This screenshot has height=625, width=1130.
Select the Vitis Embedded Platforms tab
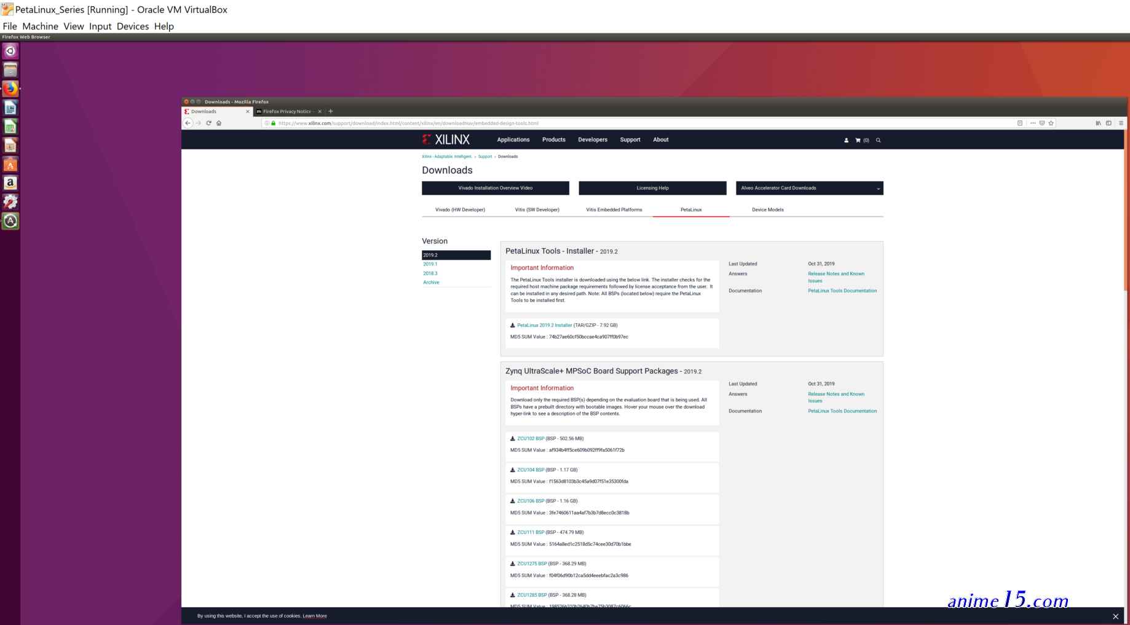pos(614,210)
